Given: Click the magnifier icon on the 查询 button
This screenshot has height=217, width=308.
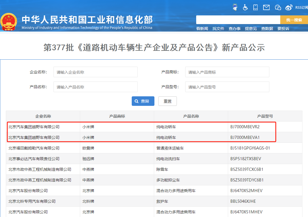Looking at the screenshot, I should (136, 101).
